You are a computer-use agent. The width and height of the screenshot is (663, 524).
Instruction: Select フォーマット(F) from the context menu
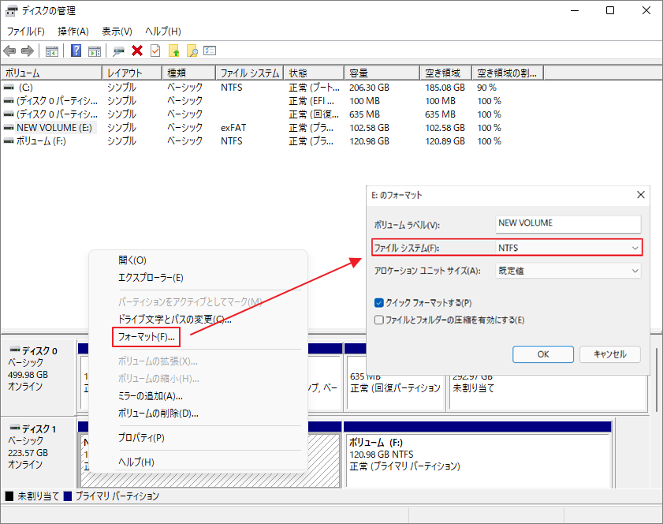[x=144, y=337]
